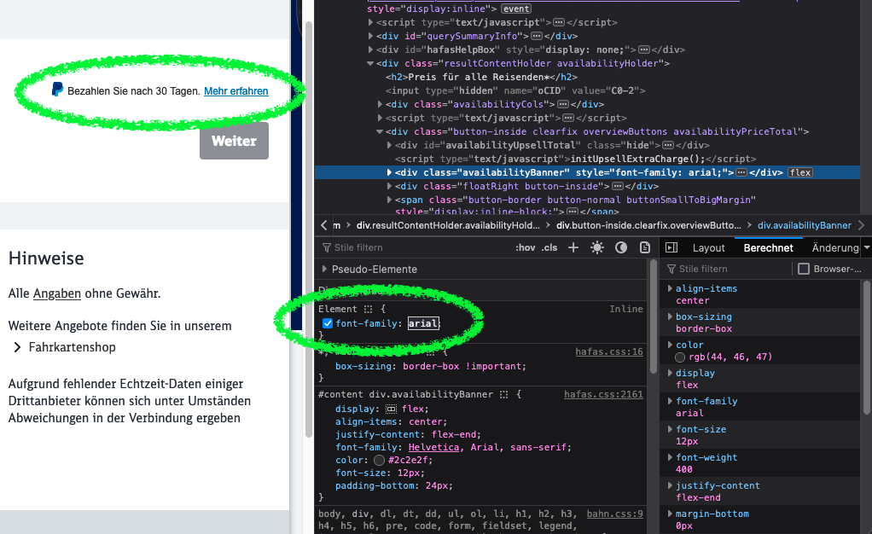This screenshot has width=872, height=534.
Task: Open the Berechnet tab
Action: [768, 247]
